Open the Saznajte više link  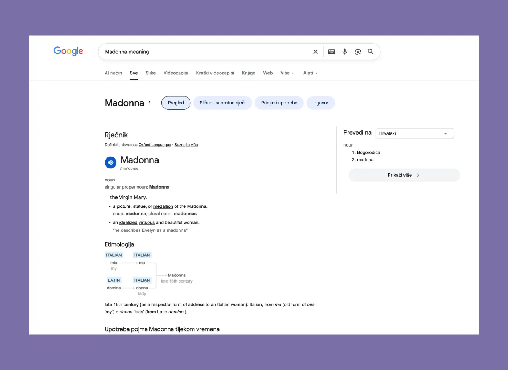186,145
